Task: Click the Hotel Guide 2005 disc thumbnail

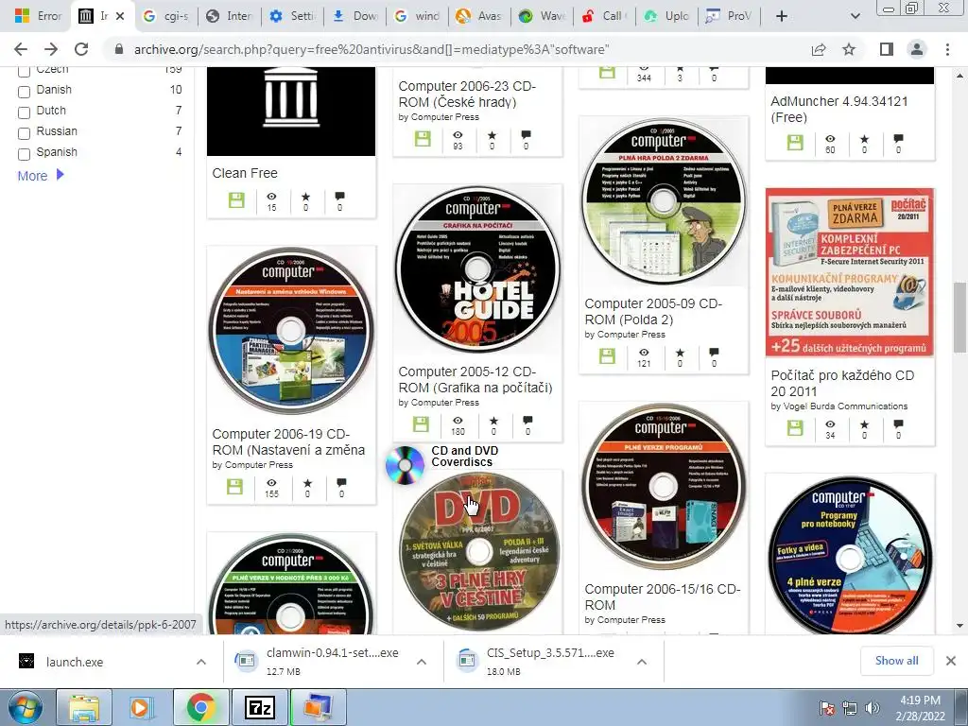Action: pos(477,269)
